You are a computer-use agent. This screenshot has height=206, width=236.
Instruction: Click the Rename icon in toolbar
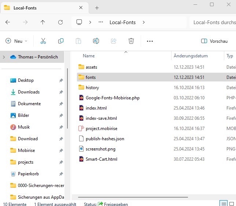[x=96, y=41]
